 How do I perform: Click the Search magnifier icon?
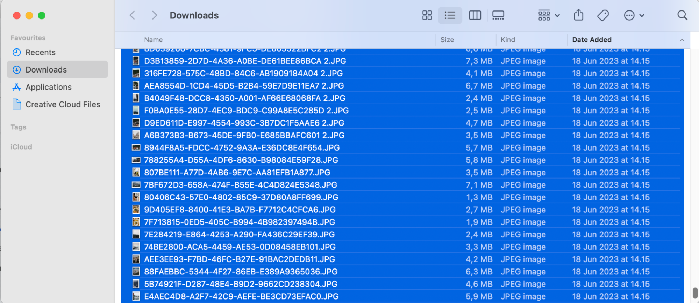tap(682, 15)
